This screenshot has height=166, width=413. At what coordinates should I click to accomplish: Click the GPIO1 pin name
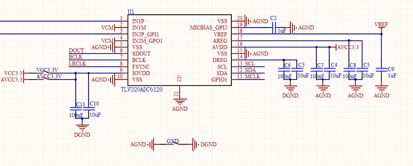click(x=220, y=80)
